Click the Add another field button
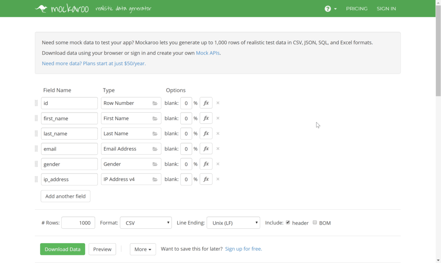This screenshot has height=263, width=441. point(65,196)
